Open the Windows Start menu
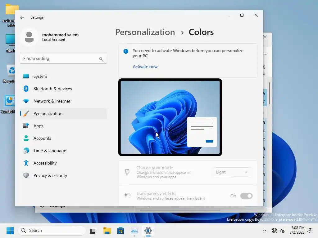Viewport: 318px width, 238px height. click(10, 231)
